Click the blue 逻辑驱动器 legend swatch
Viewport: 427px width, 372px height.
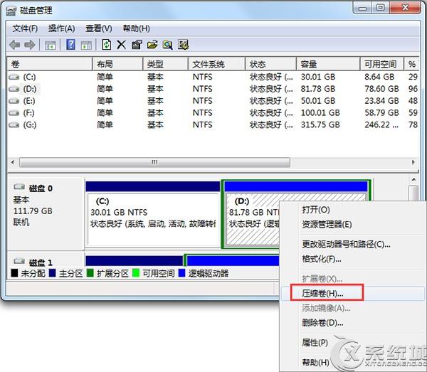(x=181, y=273)
